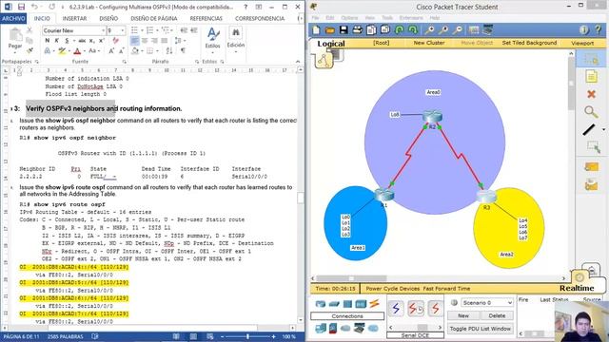
Task: Adjust the Word zoom slider
Action: coord(247,336)
